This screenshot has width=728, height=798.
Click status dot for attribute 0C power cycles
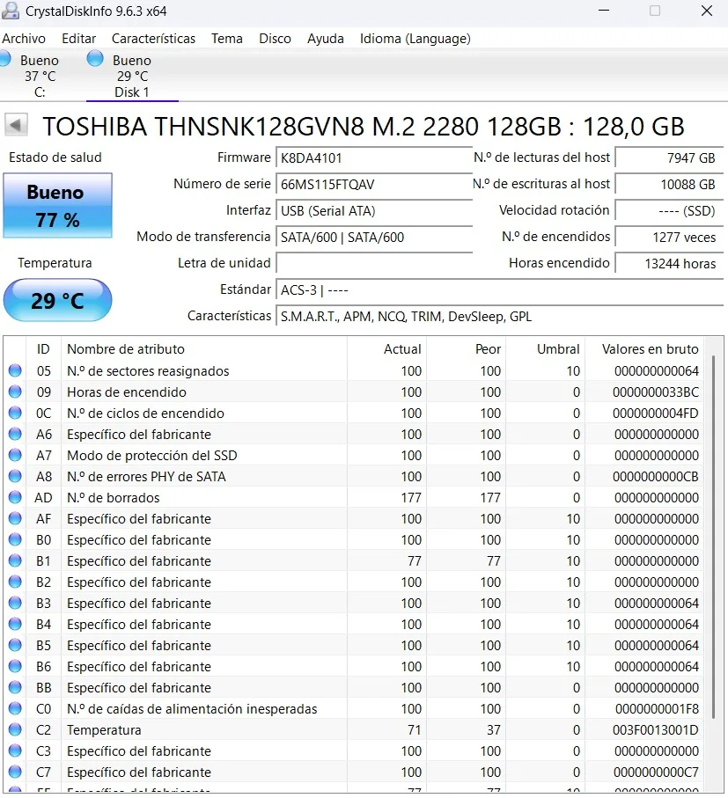coord(15,413)
